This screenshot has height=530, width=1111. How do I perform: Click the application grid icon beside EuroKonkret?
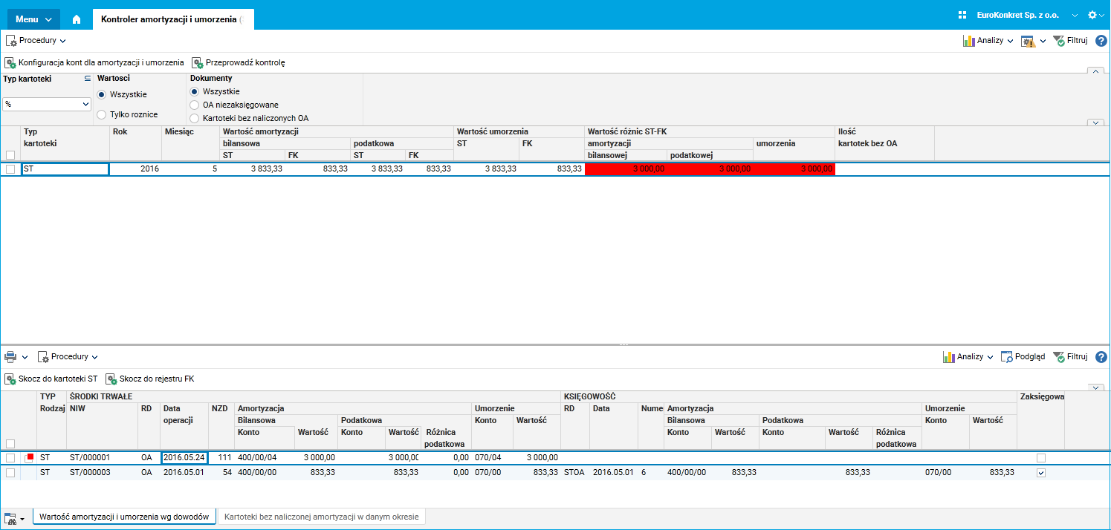[x=962, y=15]
